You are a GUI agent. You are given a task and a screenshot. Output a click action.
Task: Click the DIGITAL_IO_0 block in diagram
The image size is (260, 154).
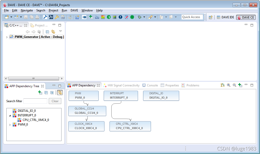click(161, 96)
